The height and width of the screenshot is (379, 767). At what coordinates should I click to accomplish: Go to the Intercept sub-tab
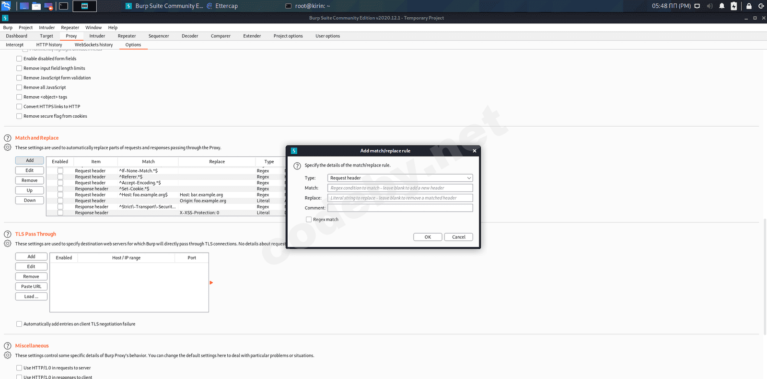tap(15, 45)
